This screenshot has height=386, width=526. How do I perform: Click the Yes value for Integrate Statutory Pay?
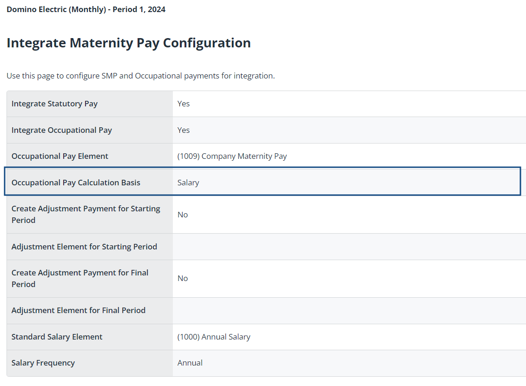[184, 104]
